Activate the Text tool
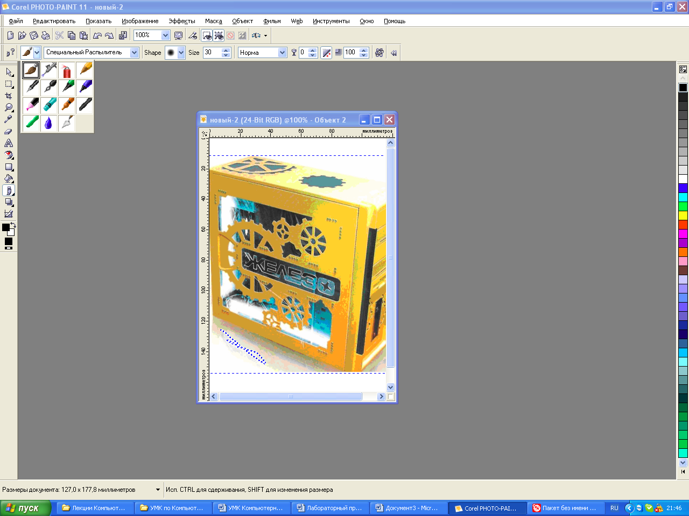The width and height of the screenshot is (689, 516). [x=9, y=143]
